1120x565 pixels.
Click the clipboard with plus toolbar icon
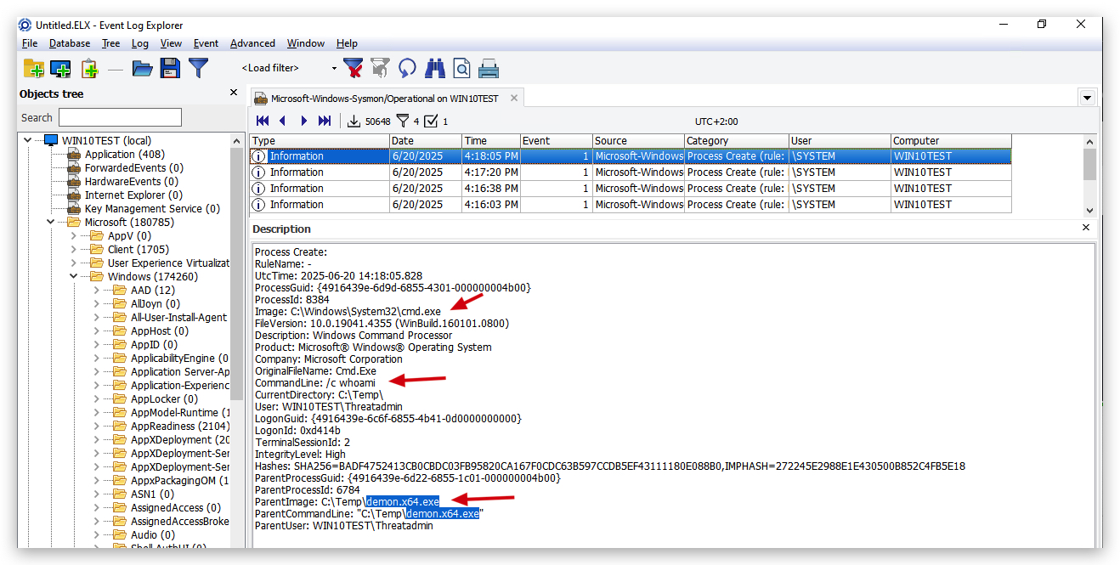89,69
